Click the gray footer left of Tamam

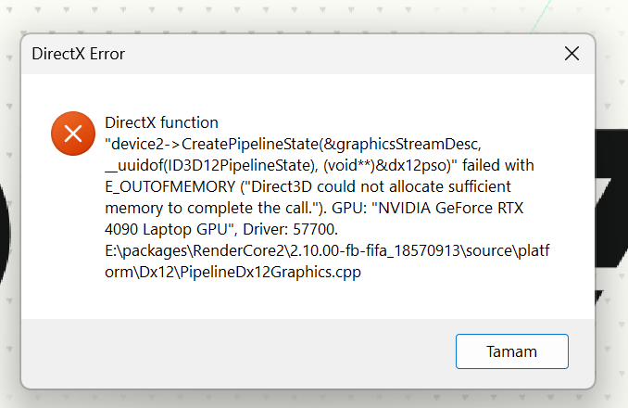pyautogui.click(x=232, y=351)
